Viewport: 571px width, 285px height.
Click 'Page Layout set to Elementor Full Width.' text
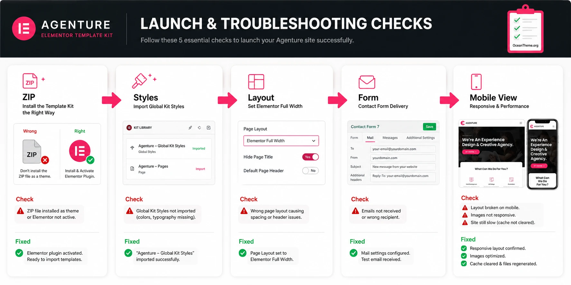point(272,256)
